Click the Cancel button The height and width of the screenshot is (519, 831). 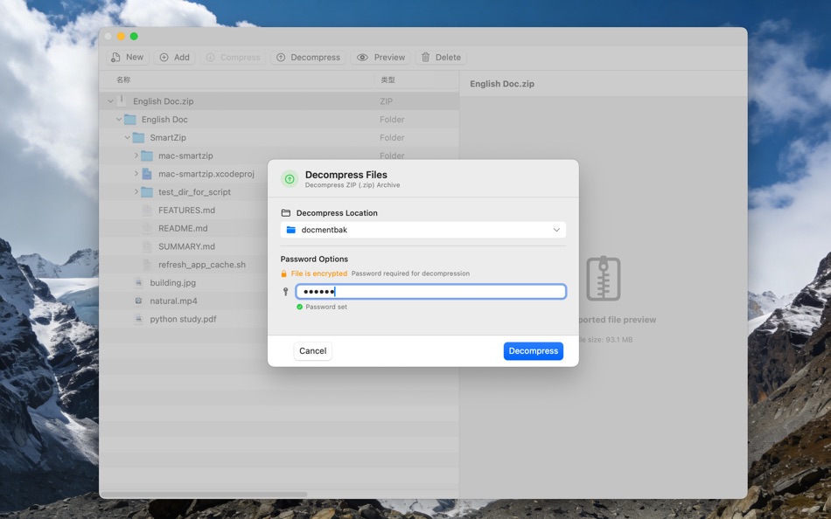tap(312, 350)
